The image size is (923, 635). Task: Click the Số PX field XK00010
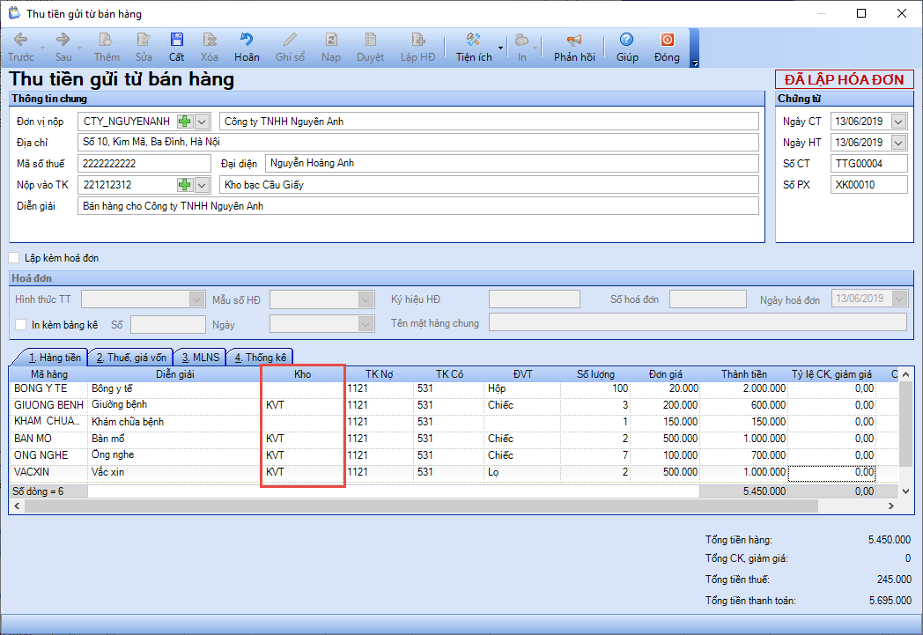(x=869, y=185)
